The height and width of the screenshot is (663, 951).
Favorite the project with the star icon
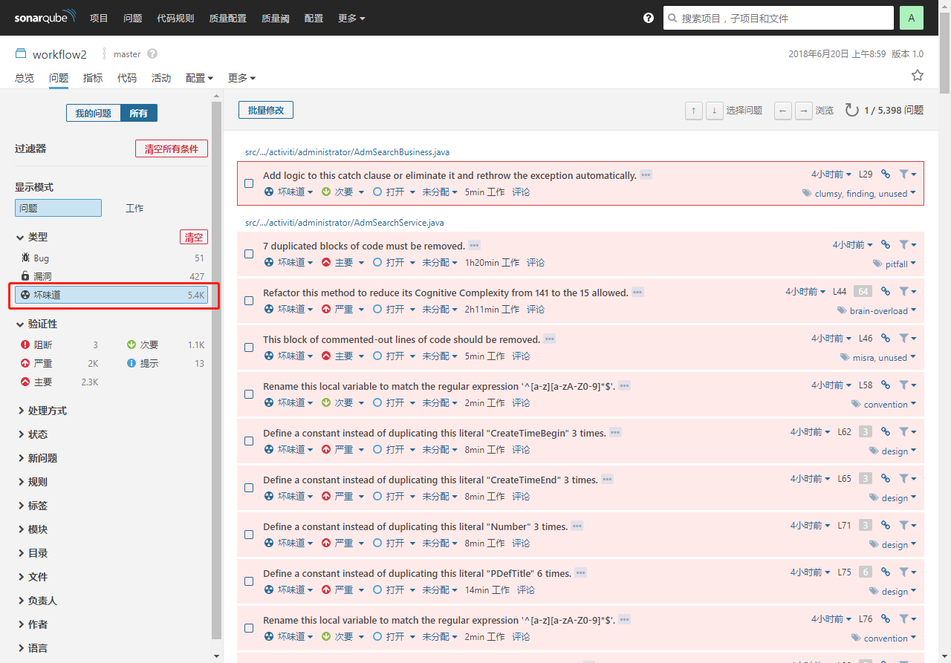[918, 75]
